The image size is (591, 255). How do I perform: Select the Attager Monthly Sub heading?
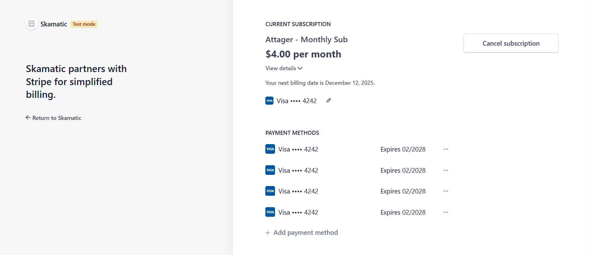point(306,39)
